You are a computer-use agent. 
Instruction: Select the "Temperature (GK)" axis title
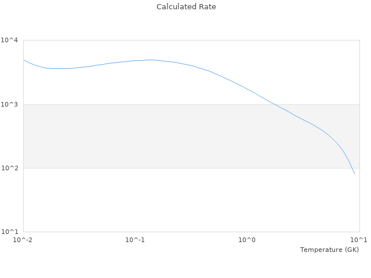[x=329, y=250]
